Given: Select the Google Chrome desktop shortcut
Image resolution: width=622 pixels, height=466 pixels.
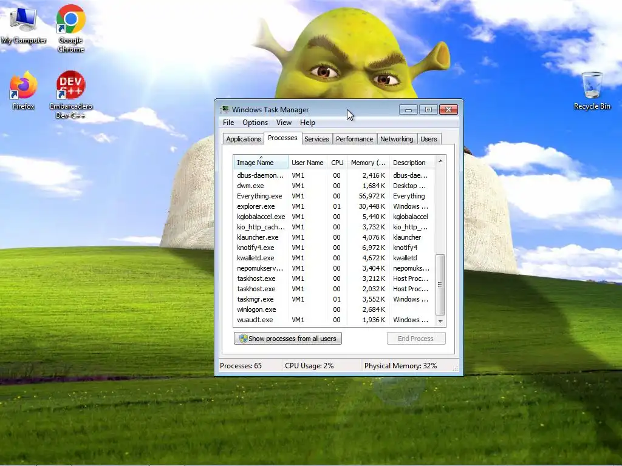Looking at the screenshot, I should (x=70, y=29).
